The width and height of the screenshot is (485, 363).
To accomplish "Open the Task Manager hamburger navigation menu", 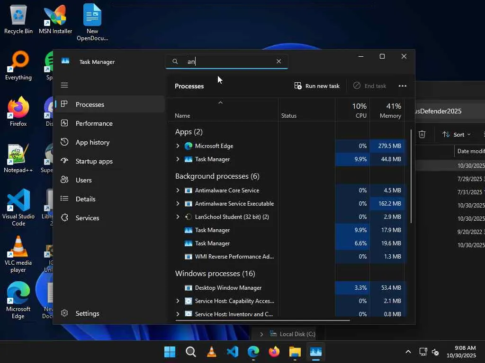I will pos(64,85).
